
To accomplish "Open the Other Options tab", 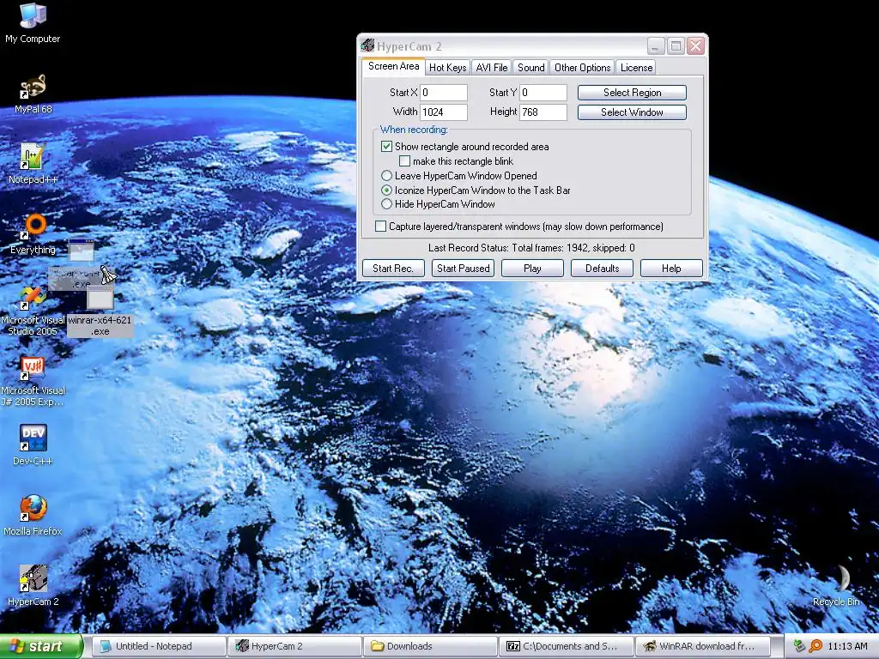I will tap(583, 68).
